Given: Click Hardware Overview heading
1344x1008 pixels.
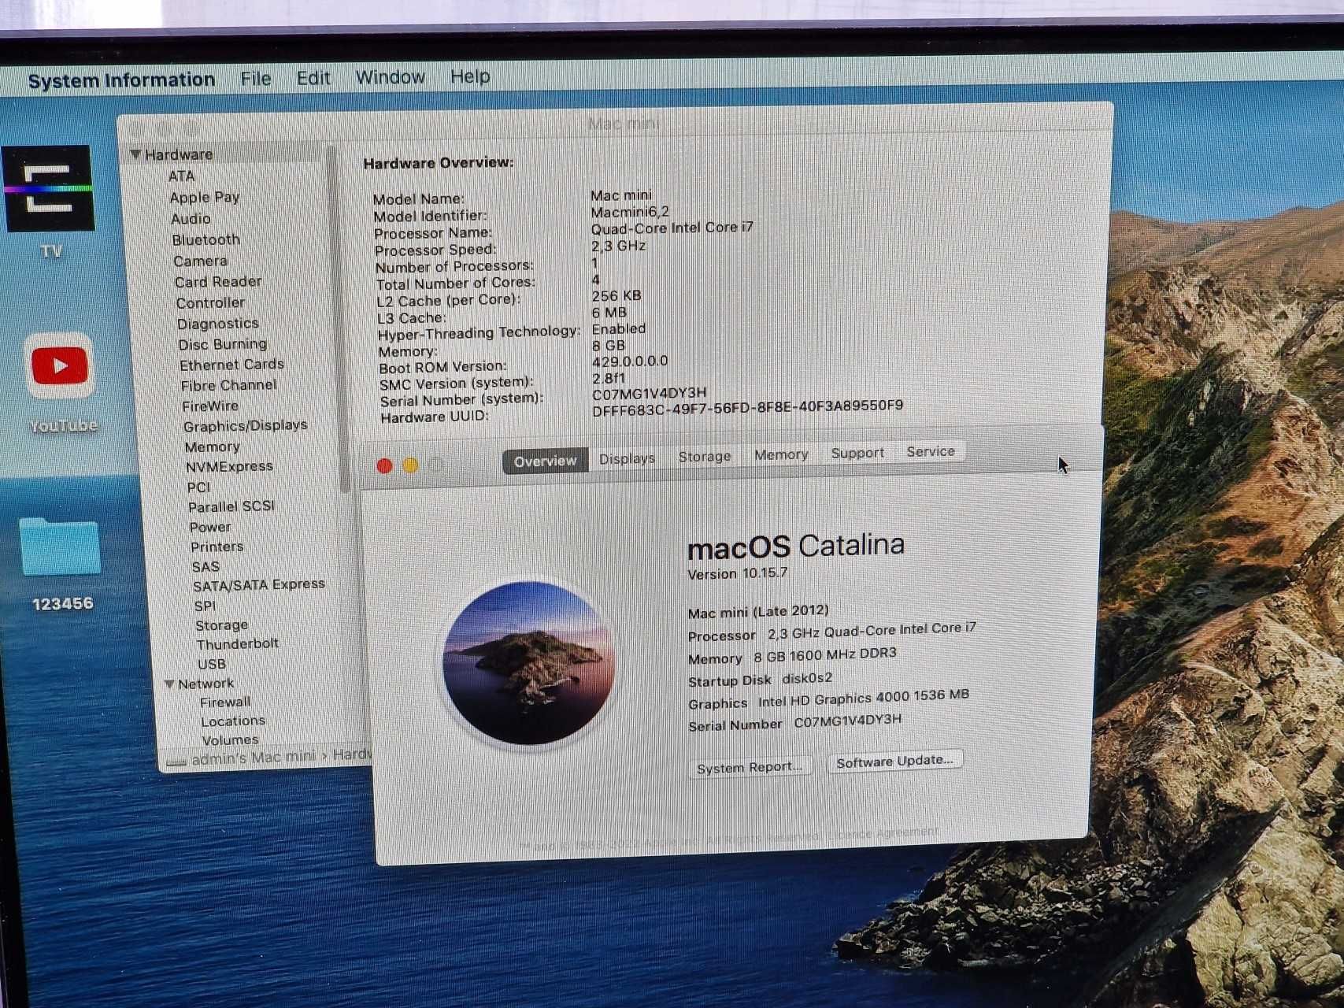Looking at the screenshot, I should point(439,163).
